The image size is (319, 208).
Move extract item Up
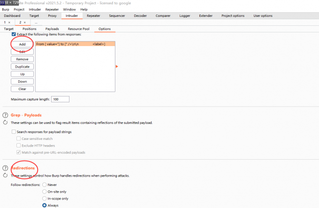point(22,74)
